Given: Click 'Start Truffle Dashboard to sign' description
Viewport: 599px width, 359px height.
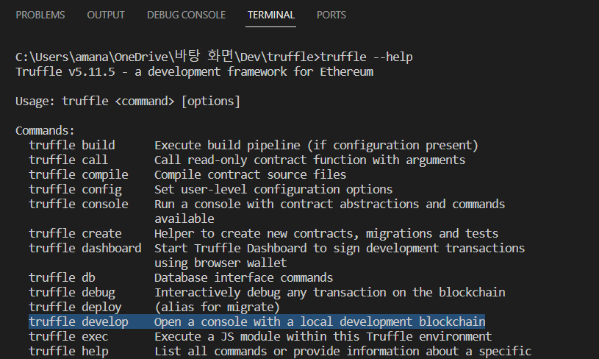Looking at the screenshot, I should (340, 248).
